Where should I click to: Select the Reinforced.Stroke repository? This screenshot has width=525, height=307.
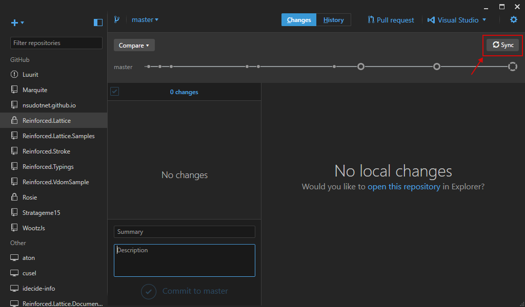(53, 151)
